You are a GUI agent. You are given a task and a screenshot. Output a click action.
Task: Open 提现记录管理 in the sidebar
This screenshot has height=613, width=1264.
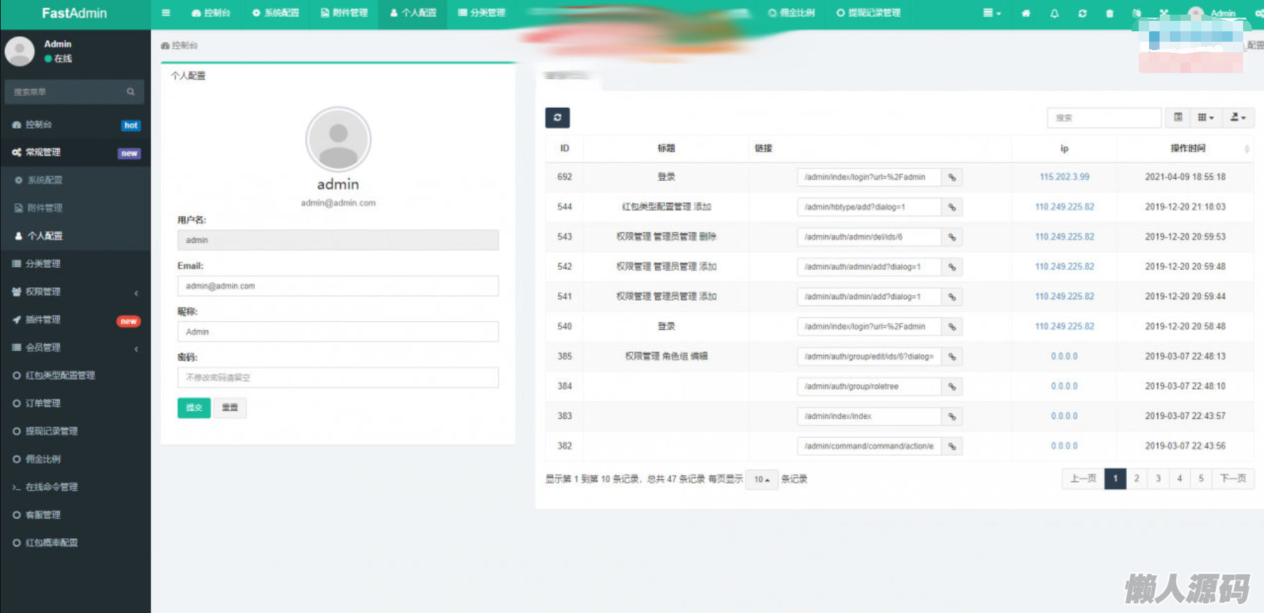pyautogui.click(x=75, y=431)
